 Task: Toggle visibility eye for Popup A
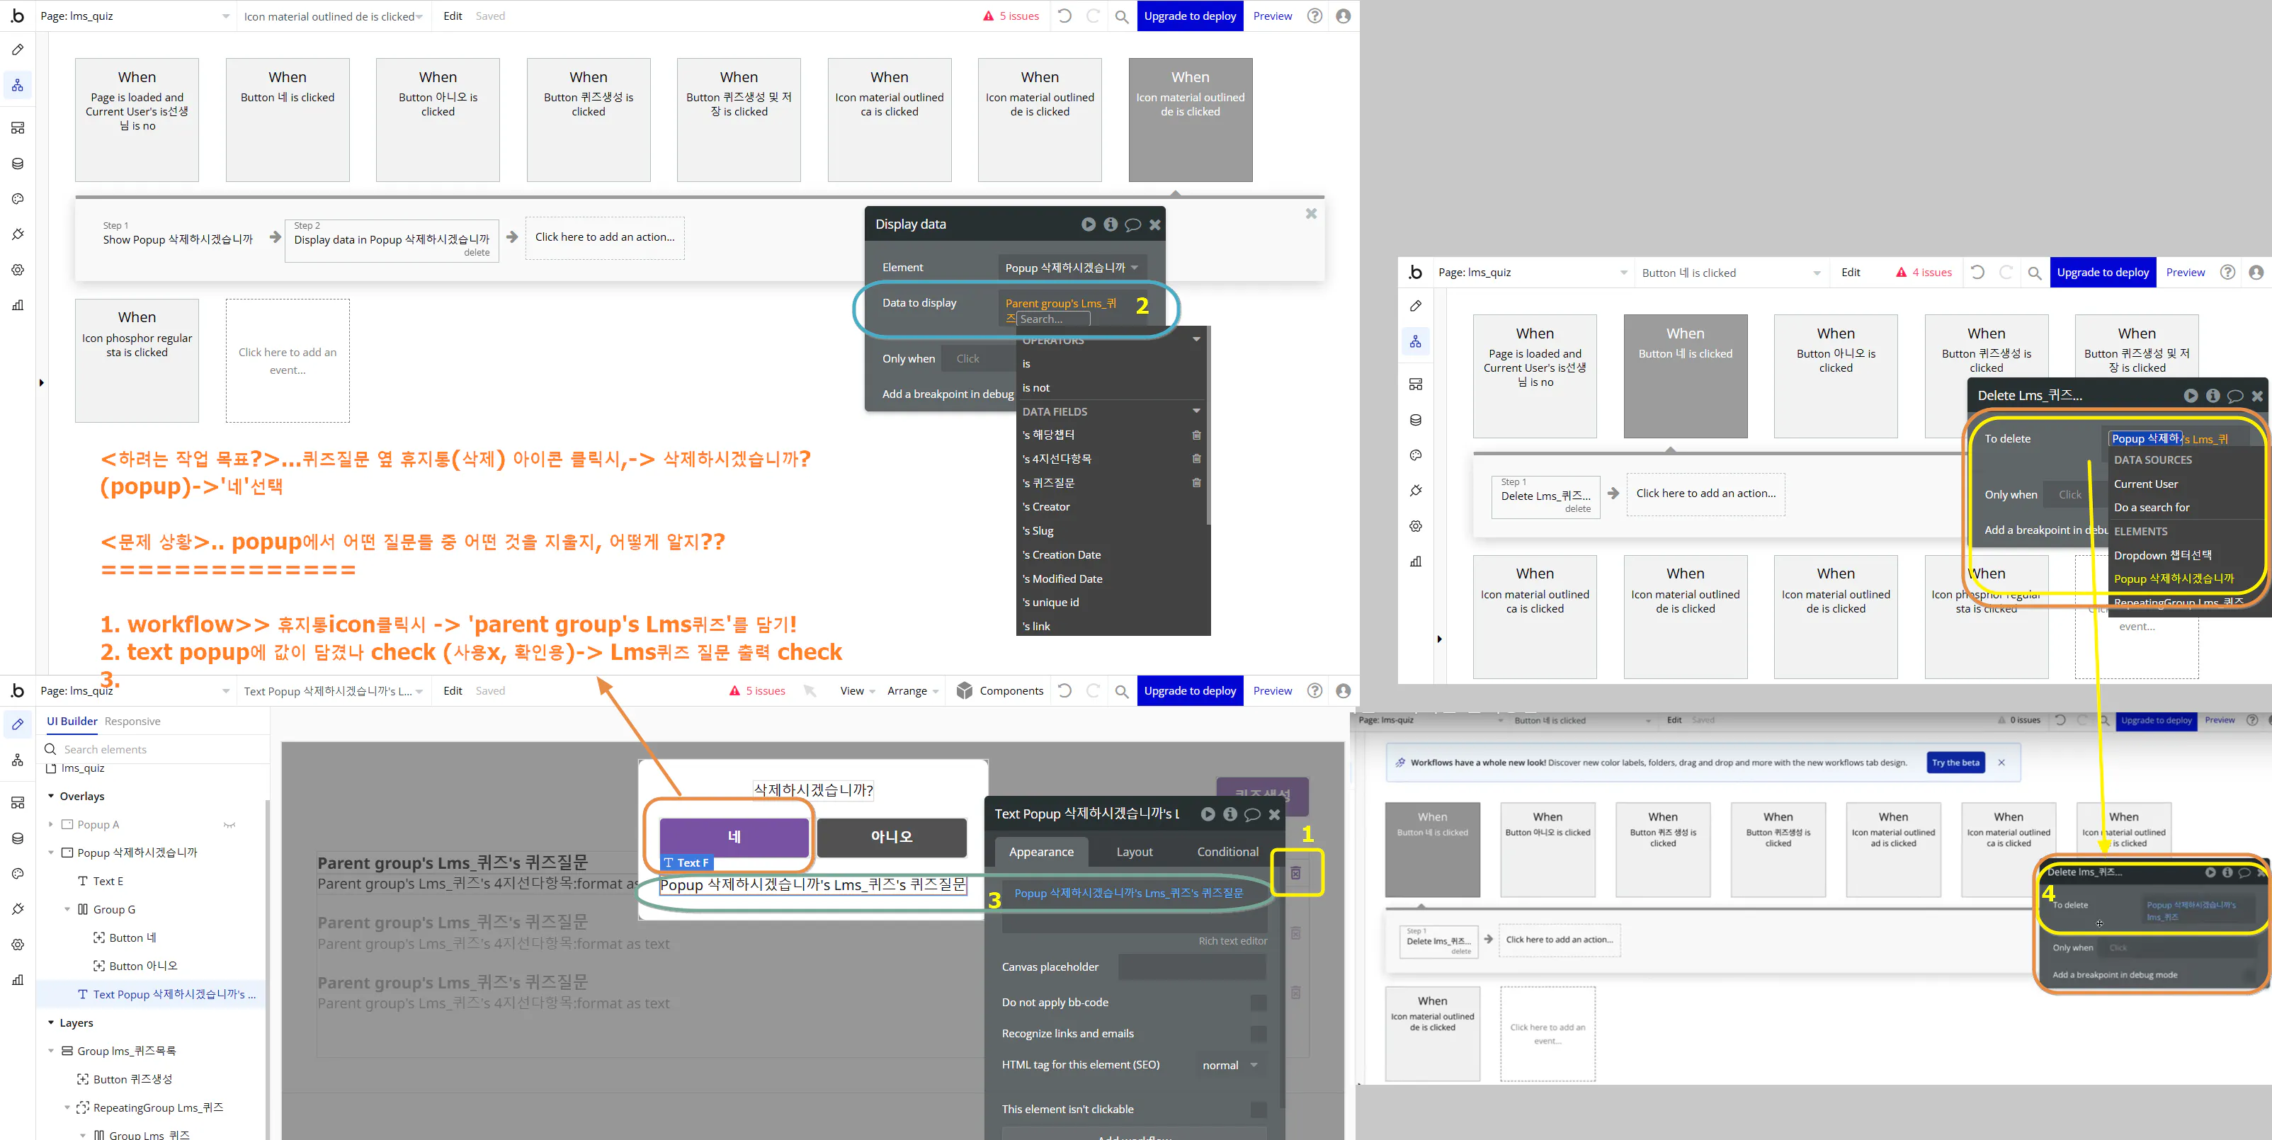click(229, 825)
